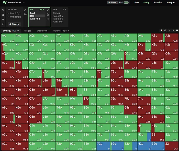Click the game controller icon in sidebar
Viewport: 179px width, 151px height.
tap(3, 20)
